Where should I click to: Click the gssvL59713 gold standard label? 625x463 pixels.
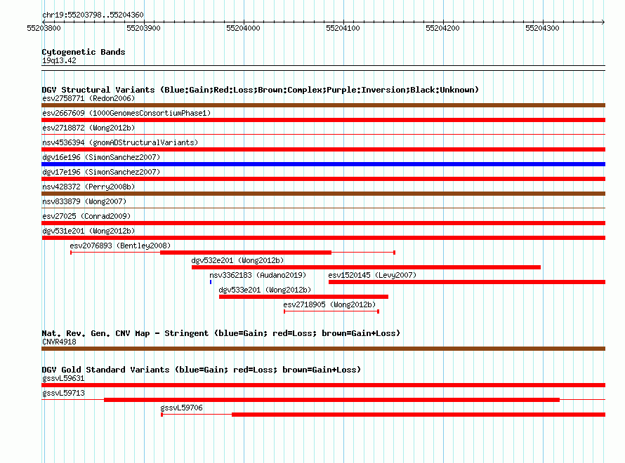(63, 393)
